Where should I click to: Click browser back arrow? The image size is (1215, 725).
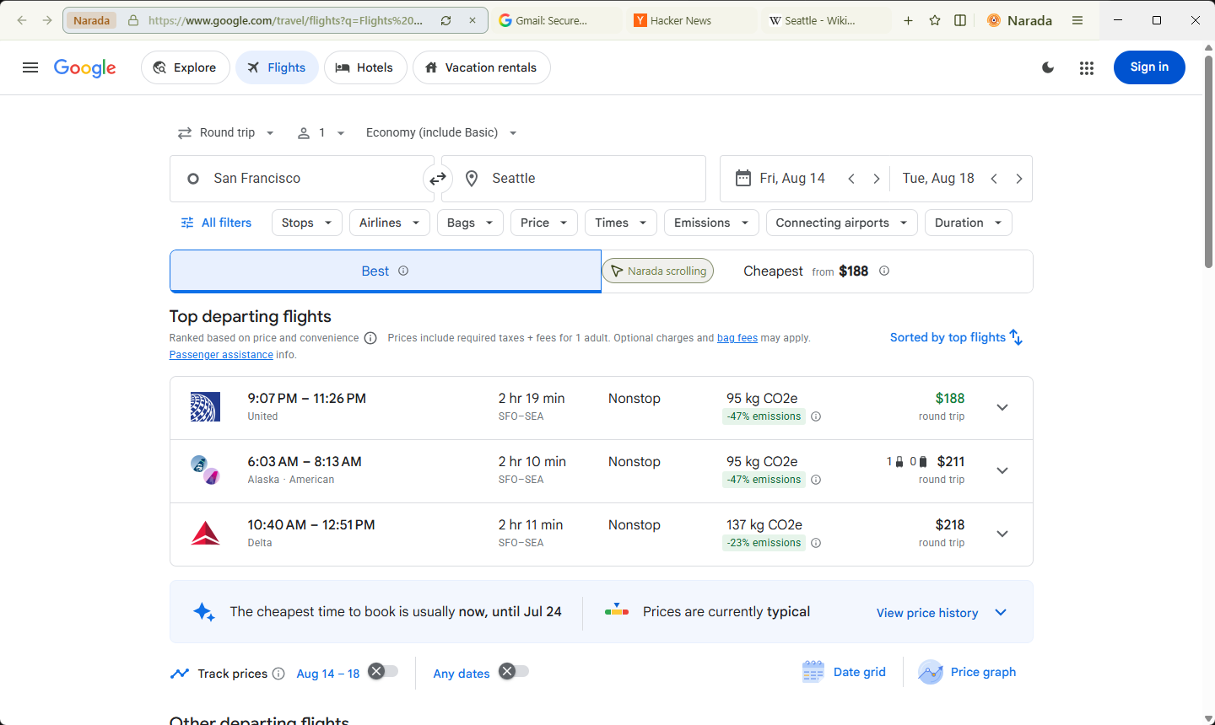point(22,20)
